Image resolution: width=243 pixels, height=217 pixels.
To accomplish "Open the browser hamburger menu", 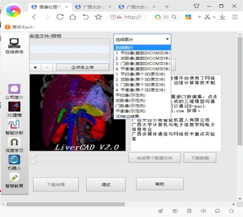I will (x=235, y=17).
